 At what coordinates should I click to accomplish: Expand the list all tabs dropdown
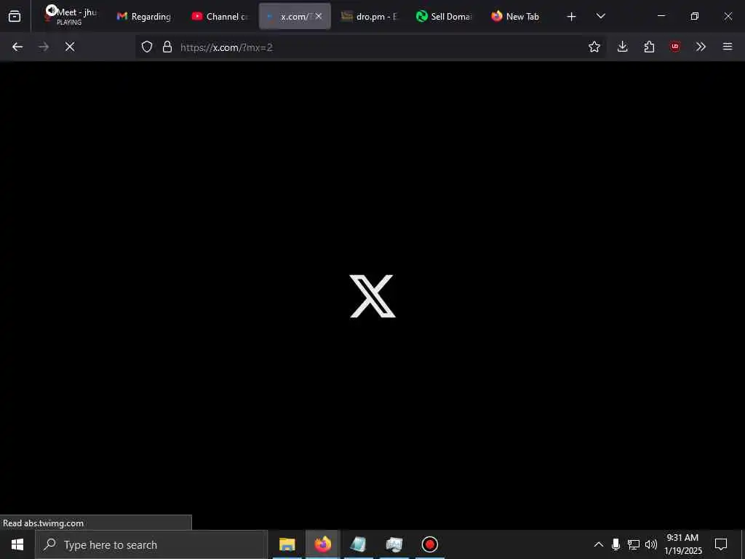tap(600, 16)
